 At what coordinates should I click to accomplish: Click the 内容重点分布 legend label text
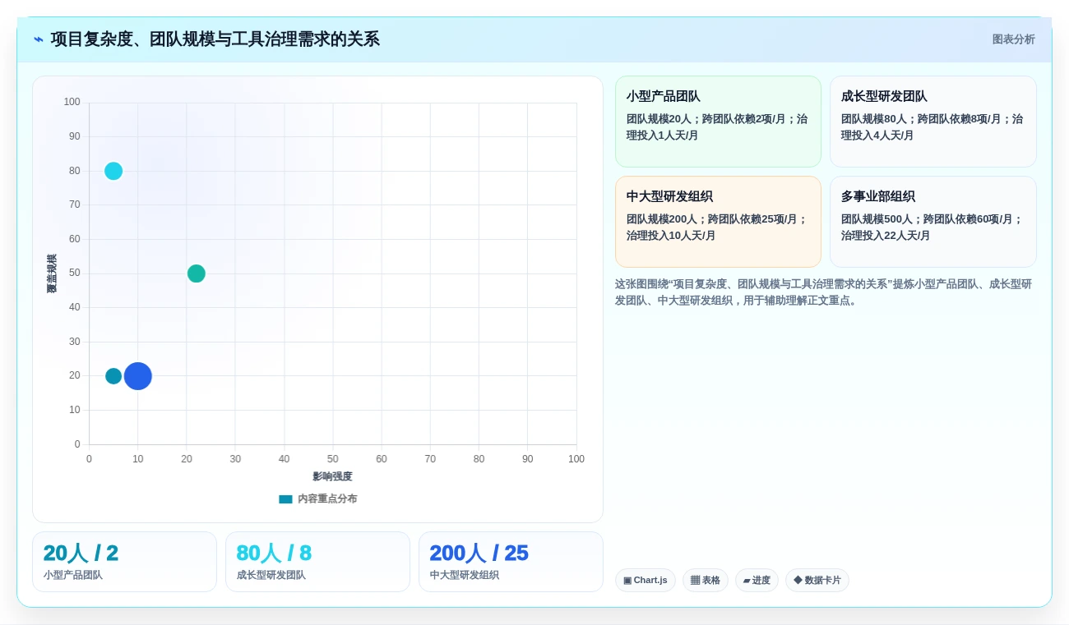tap(327, 499)
